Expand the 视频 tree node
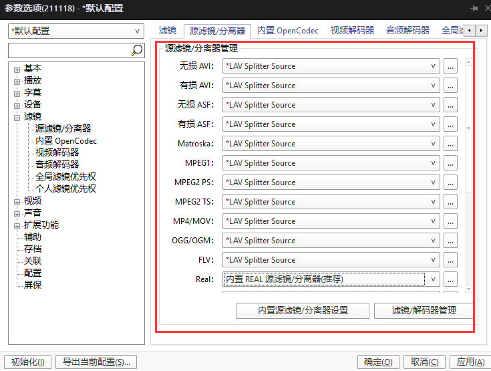491x371 pixels. [17, 202]
